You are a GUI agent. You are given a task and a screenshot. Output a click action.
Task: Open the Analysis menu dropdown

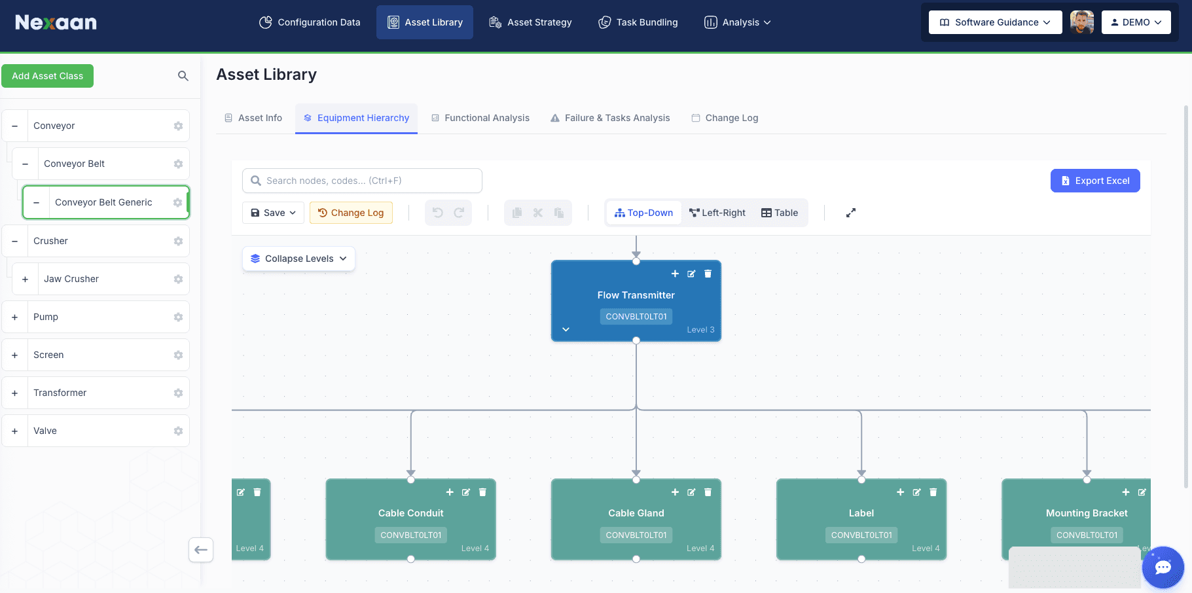point(738,22)
